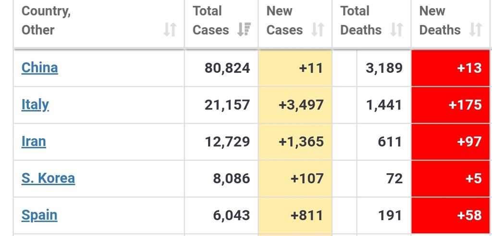Click Italy's red +175 new deaths cell
This screenshot has width=492, height=236.
pos(451,105)
